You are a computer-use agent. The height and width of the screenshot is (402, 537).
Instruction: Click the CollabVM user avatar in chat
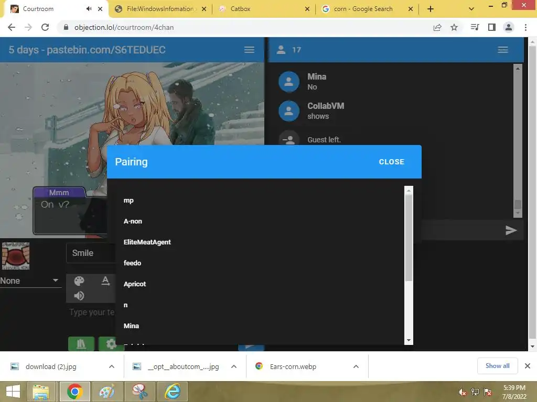click(289, 111)
